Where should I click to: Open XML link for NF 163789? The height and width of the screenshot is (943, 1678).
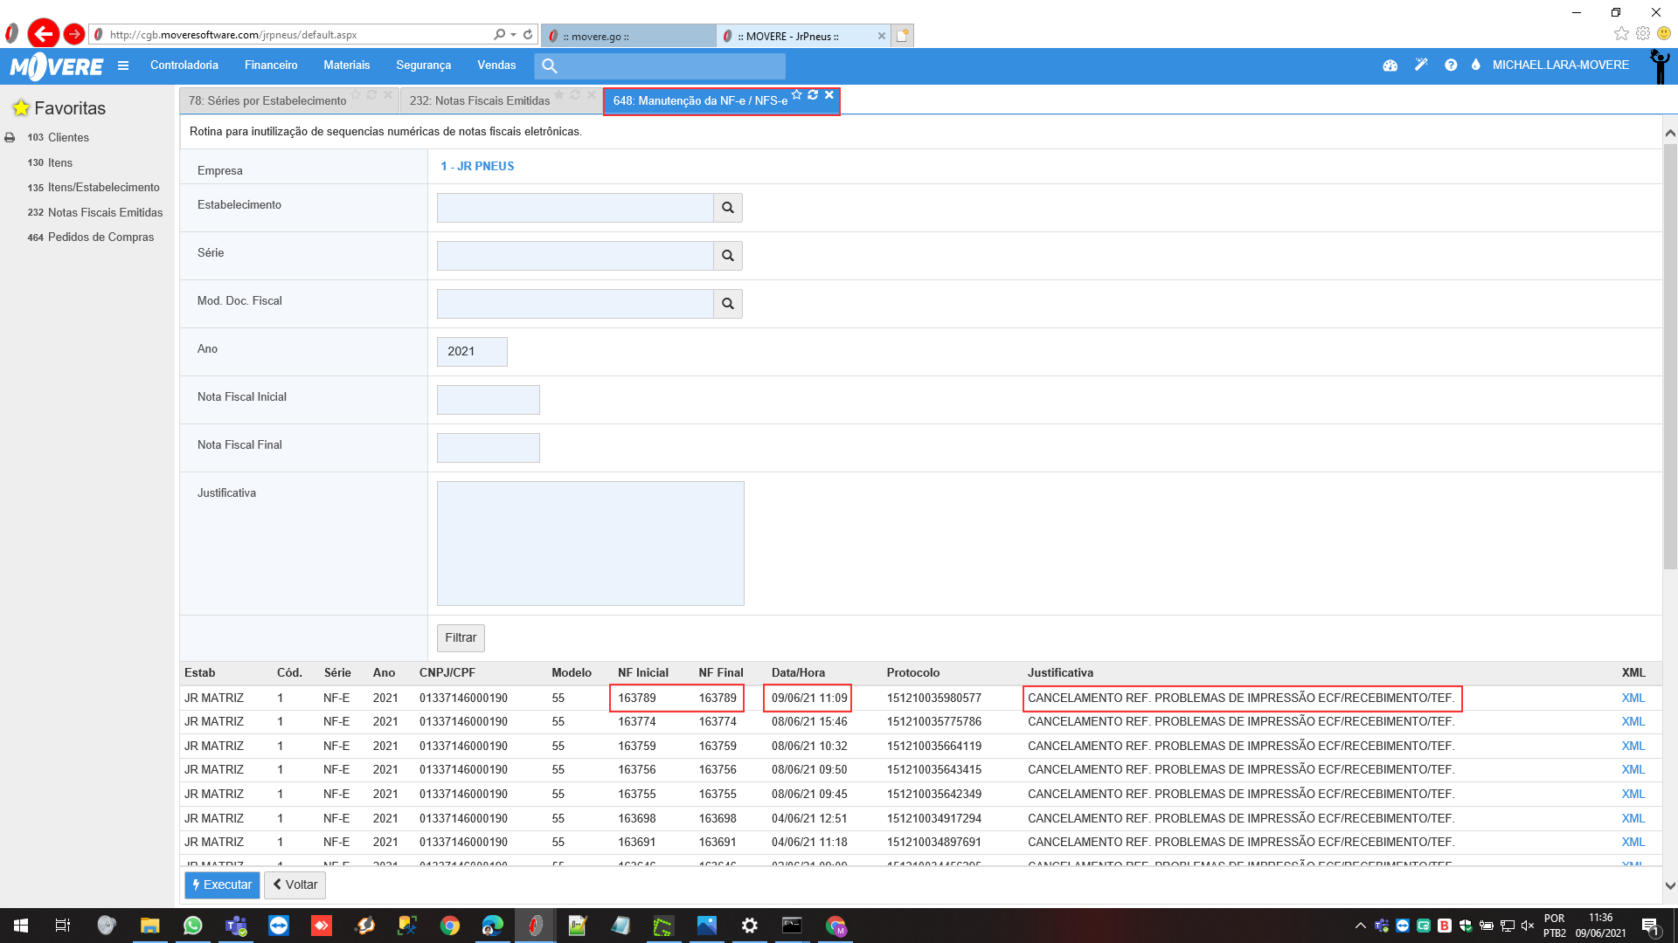tap(1633, 699)
